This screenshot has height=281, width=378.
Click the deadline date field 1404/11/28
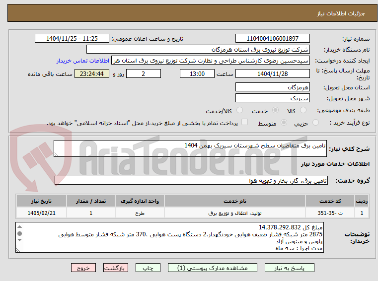(272, 74)
